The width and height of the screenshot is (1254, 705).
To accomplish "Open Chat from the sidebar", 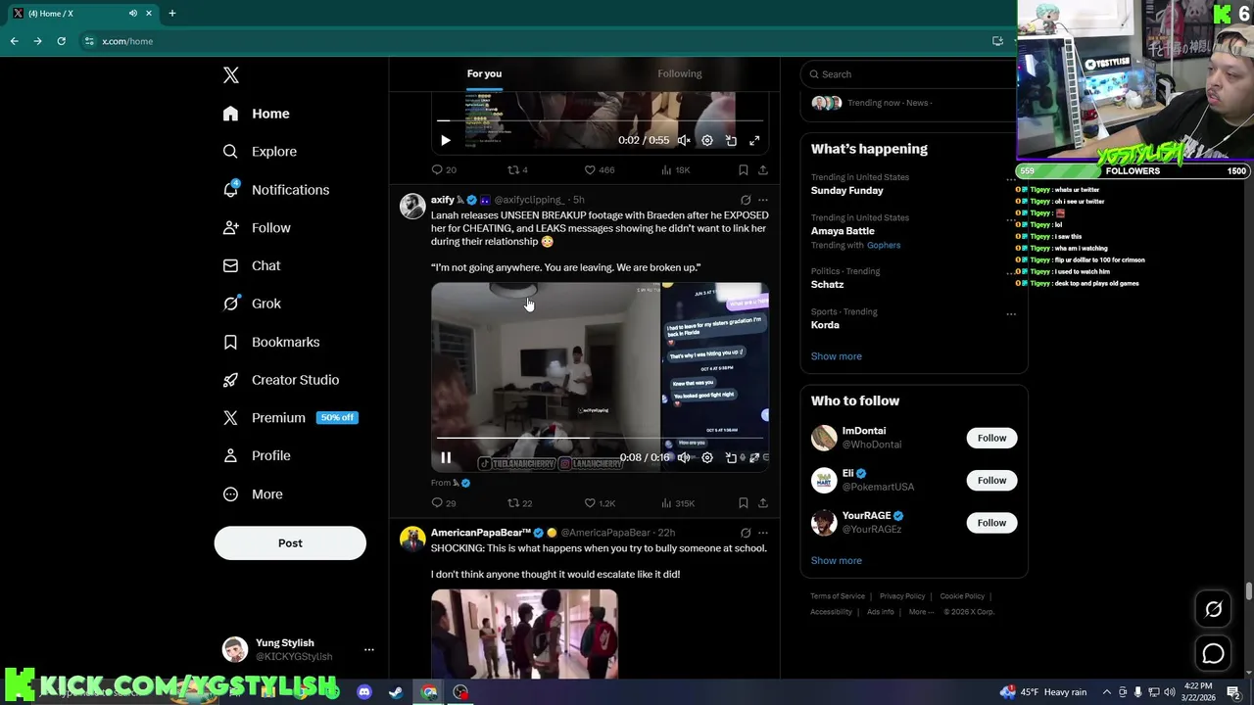I will tap(252, 265).
